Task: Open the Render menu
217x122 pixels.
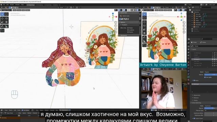Action: tap(12, 5)
